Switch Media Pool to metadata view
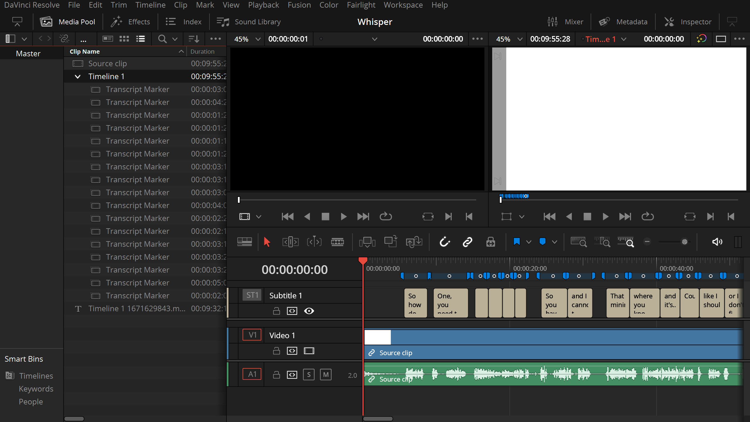This screenshot has height=422, width=750. [108, 39]
